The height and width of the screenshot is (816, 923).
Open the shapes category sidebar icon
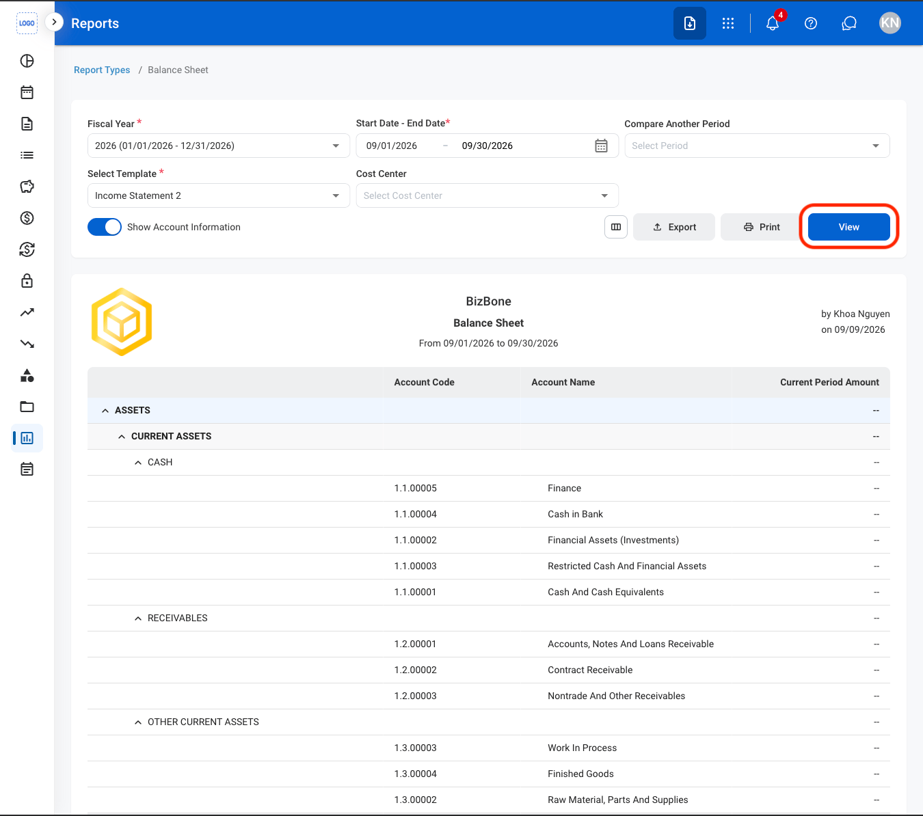pos(27,375)
